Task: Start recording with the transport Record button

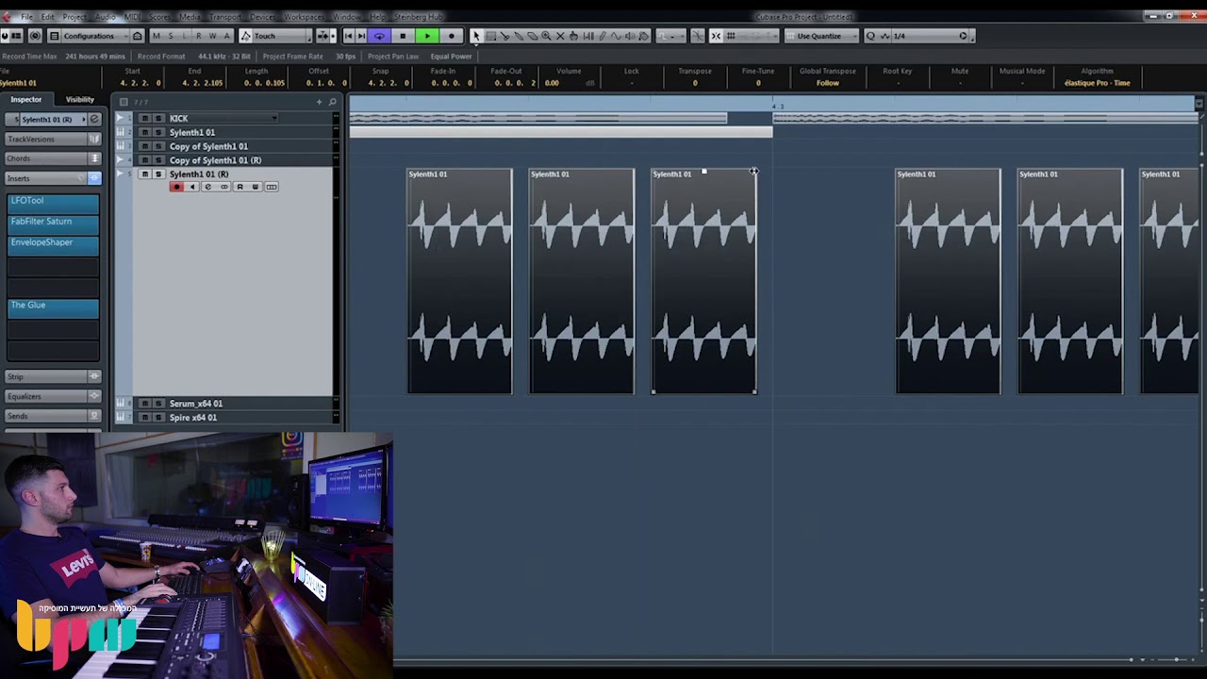Action: tap(451, 36)
